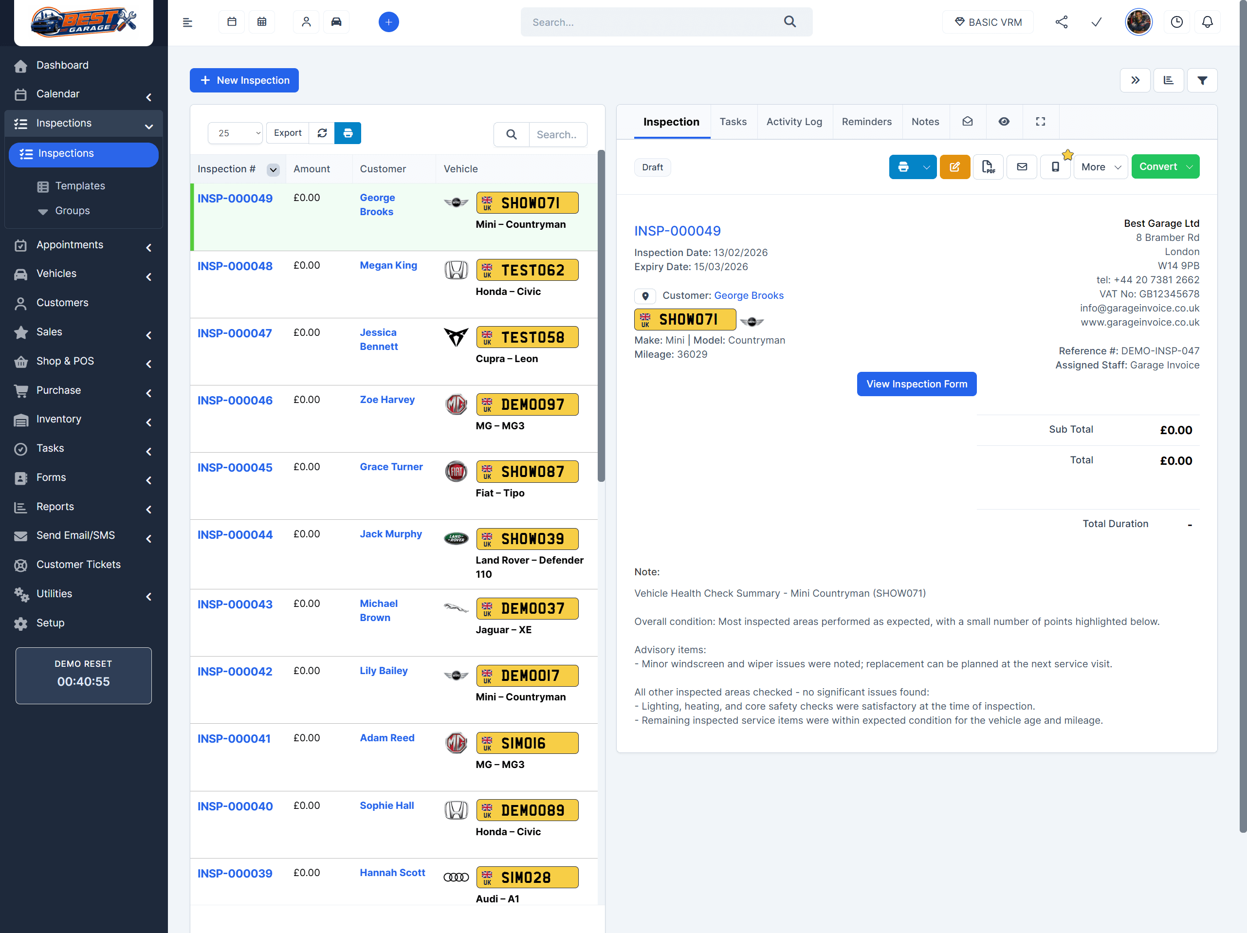Toggle the eye preview icon tab
Image resolution: width=1247 pixels, height=933 pixels.
point(1004,122)
